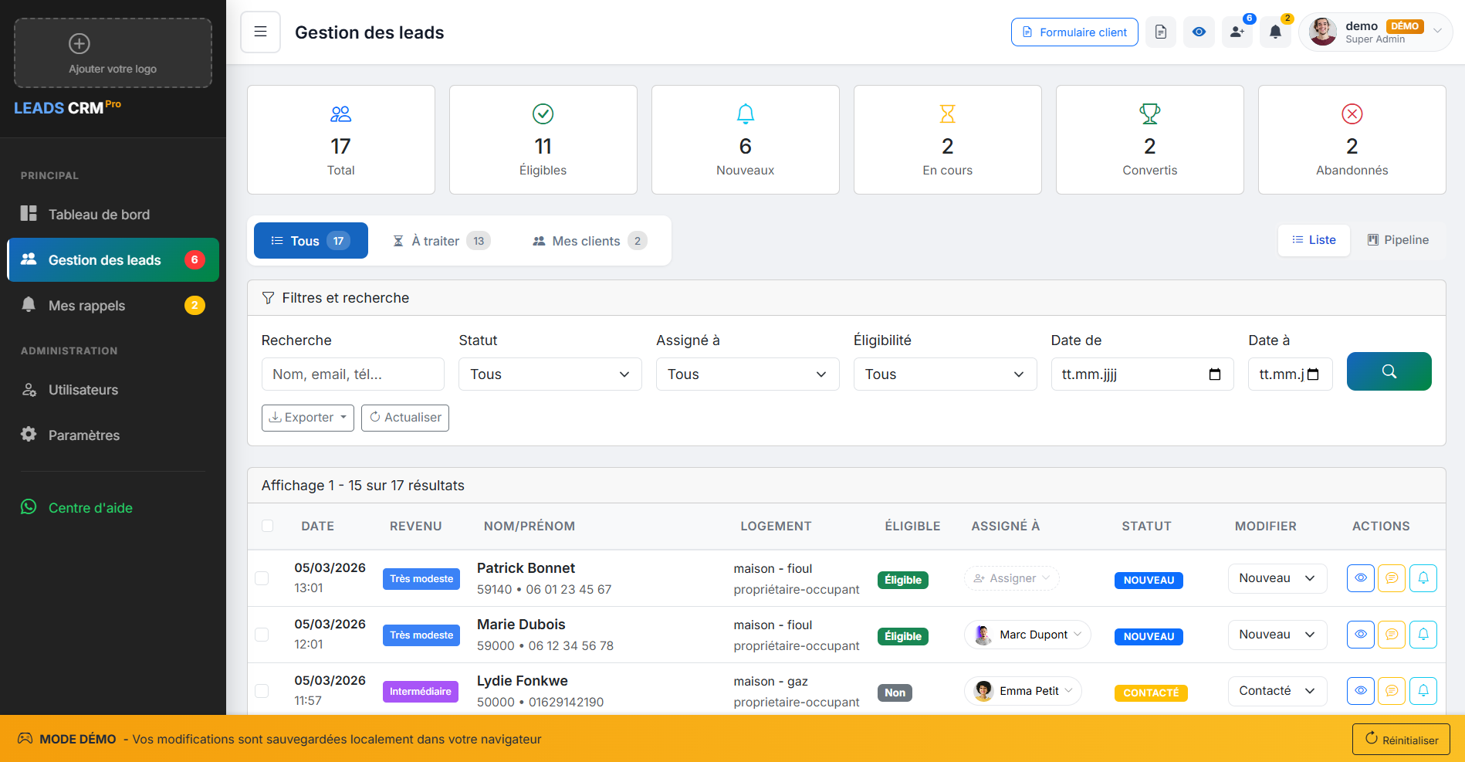Image resolution: width=1465 pixels, height=762 pixels.
Task: Click the add-user icon in the header
Action: point(1237,32)
